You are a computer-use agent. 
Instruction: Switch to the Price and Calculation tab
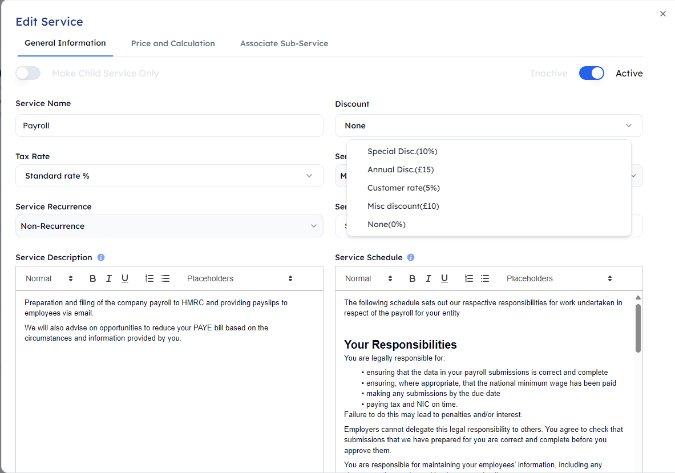pyautogui.click(x=173, y=43)
